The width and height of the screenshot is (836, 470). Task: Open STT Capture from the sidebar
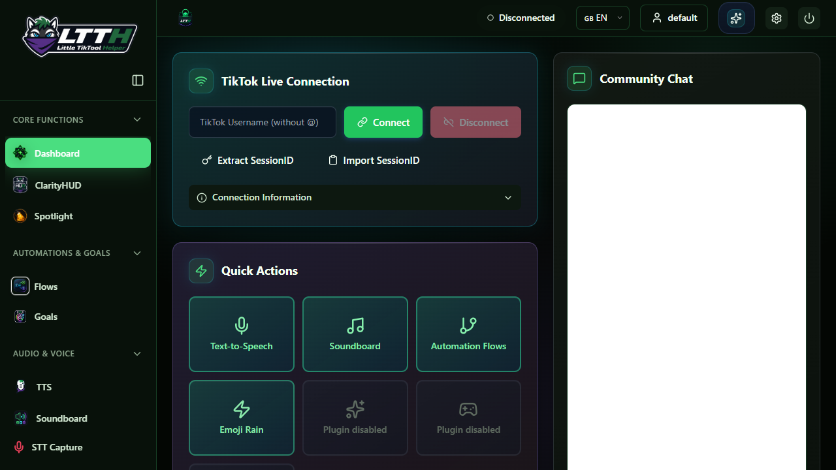pos(78,447)
